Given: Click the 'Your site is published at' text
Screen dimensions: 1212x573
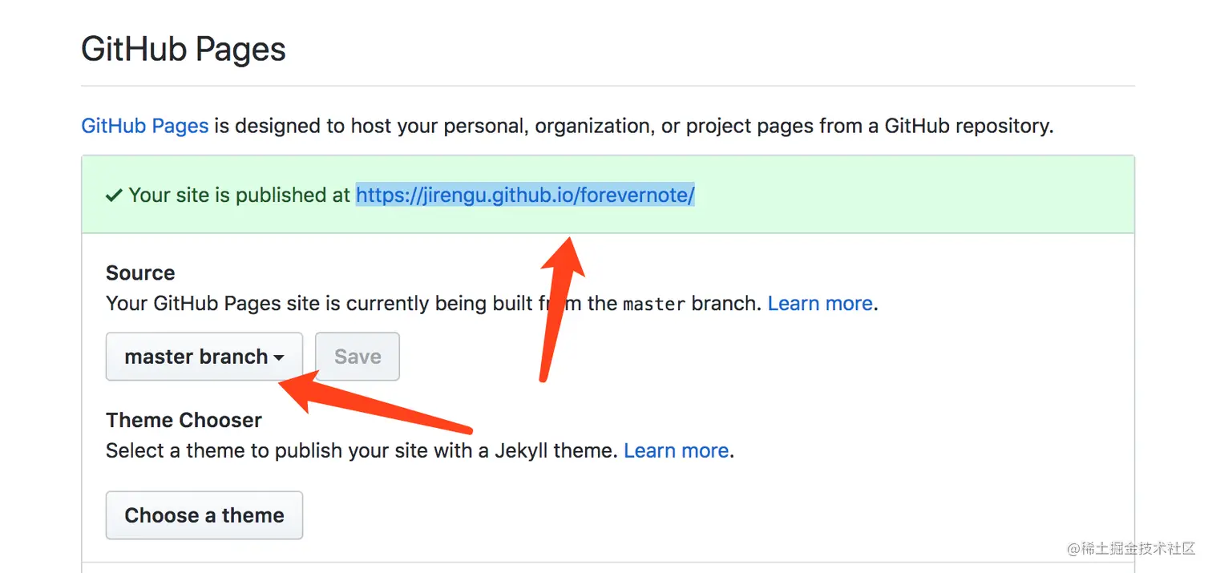Looking at the screenshot, I should 240,195.
